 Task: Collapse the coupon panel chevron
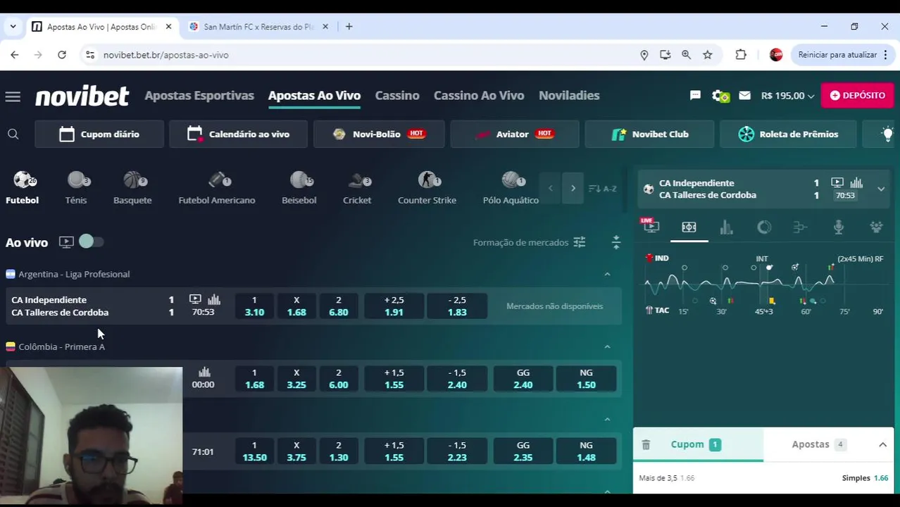click(882, 444)
